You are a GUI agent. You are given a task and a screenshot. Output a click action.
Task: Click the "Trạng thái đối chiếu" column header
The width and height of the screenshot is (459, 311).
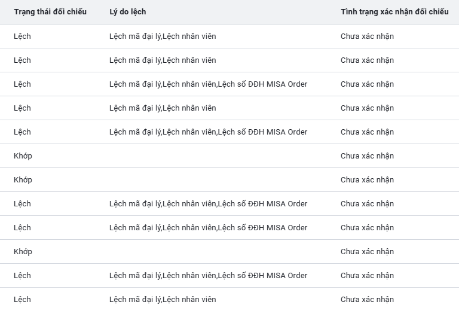click(50, 12)
